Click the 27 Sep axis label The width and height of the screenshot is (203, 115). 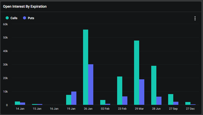[x=173, y=109]
